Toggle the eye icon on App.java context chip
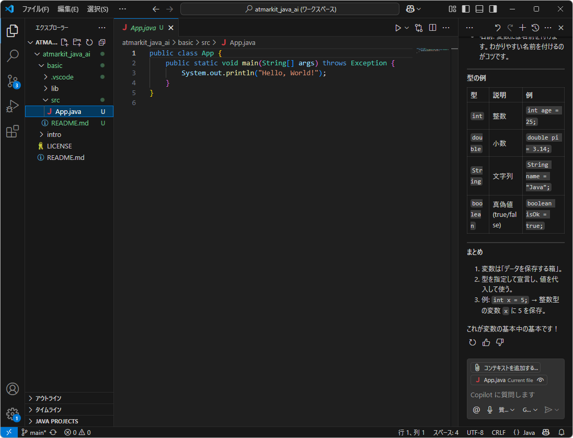Viewport: 573px width, 438px height. [x=541, y=380]
